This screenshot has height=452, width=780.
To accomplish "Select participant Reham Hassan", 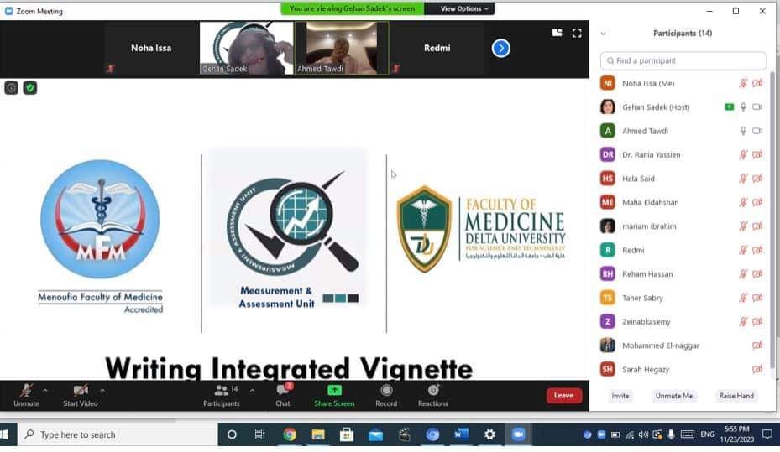I will 683,274.
